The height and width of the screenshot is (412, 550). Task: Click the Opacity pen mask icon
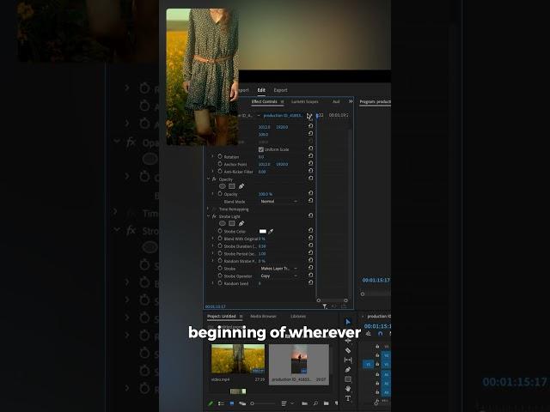pos(241,186)
